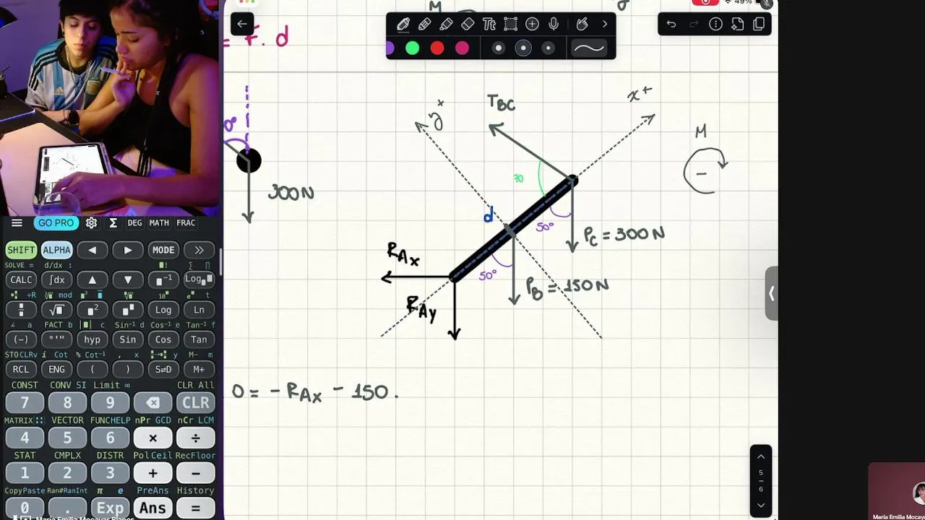Tap the Sin key
Screen dimensions: 925x520
128,339
